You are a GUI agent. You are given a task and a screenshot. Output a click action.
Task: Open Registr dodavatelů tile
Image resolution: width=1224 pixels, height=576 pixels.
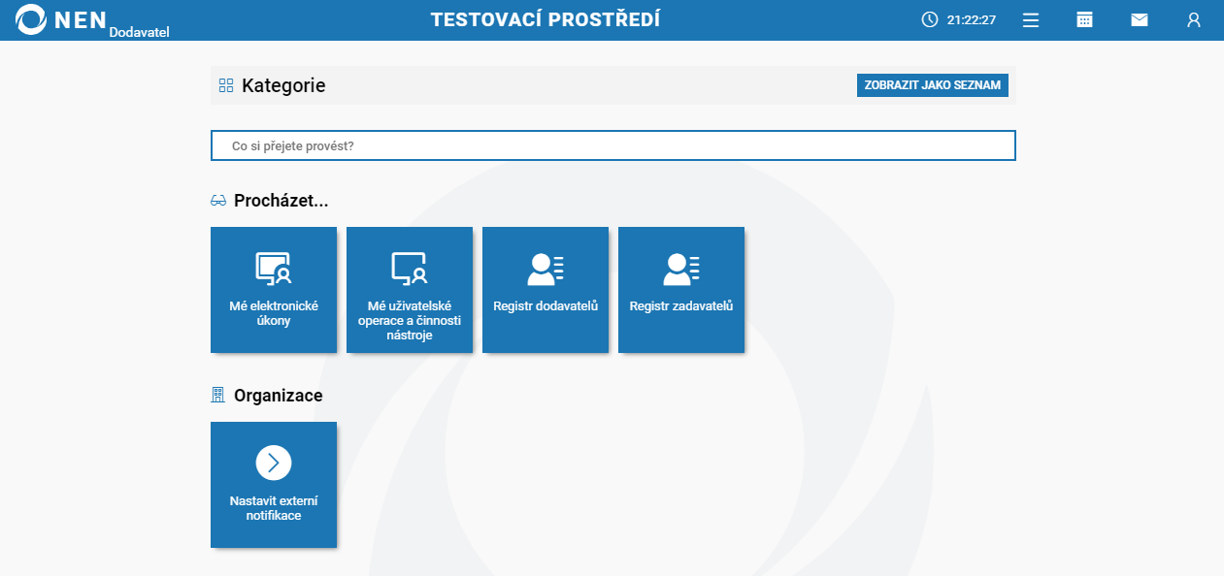coord(546,290)
